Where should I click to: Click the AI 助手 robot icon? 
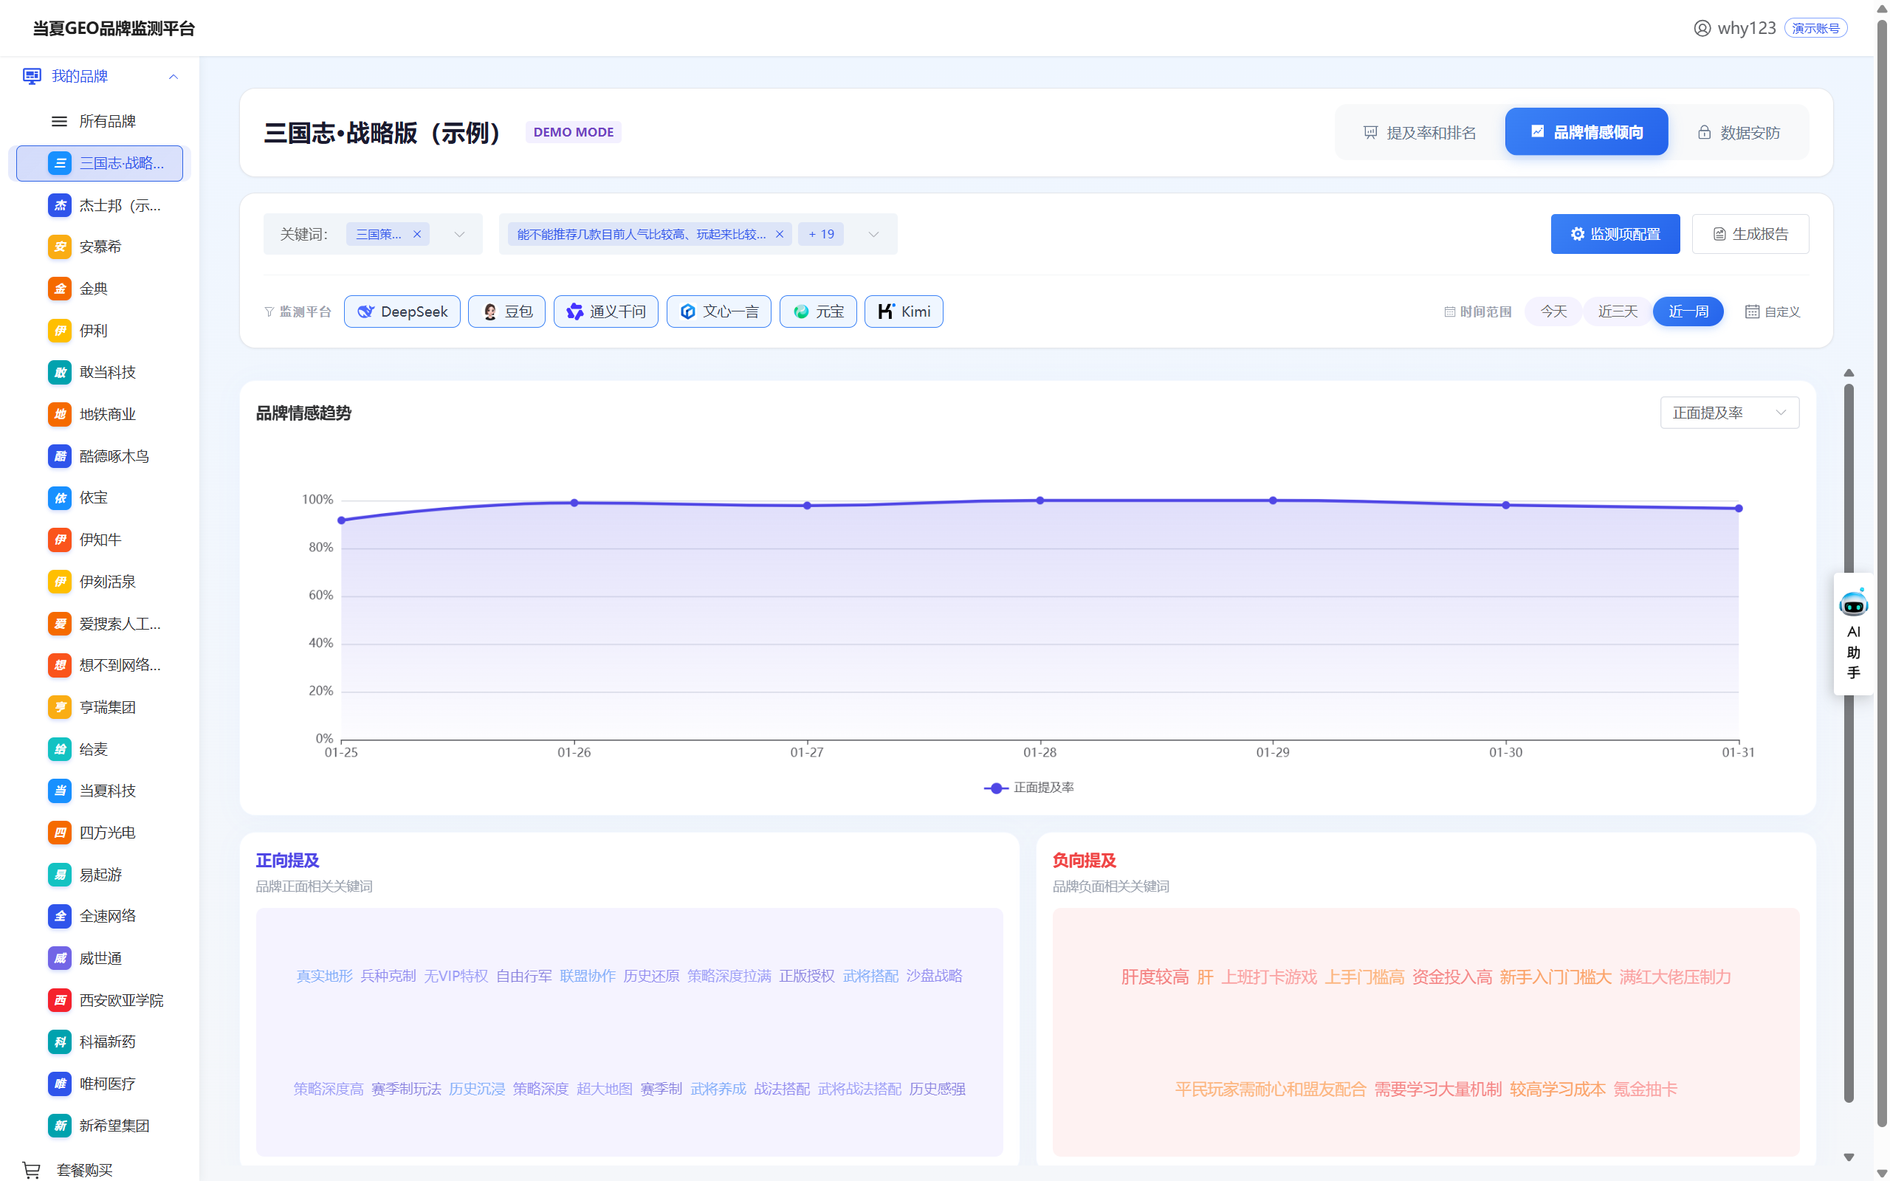(1852, 604)
